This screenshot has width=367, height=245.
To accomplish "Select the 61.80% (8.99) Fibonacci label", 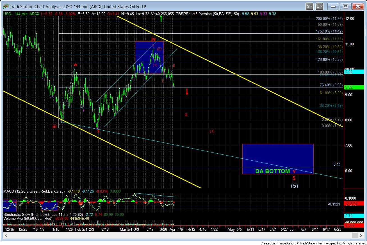I will click(331, 93).
